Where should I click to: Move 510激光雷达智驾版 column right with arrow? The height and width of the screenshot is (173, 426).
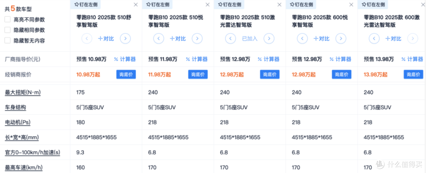tap(269, 39)
